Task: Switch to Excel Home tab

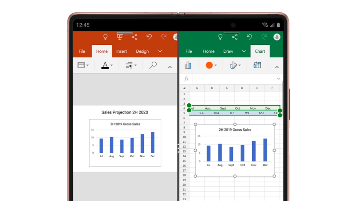Action: 209,51
